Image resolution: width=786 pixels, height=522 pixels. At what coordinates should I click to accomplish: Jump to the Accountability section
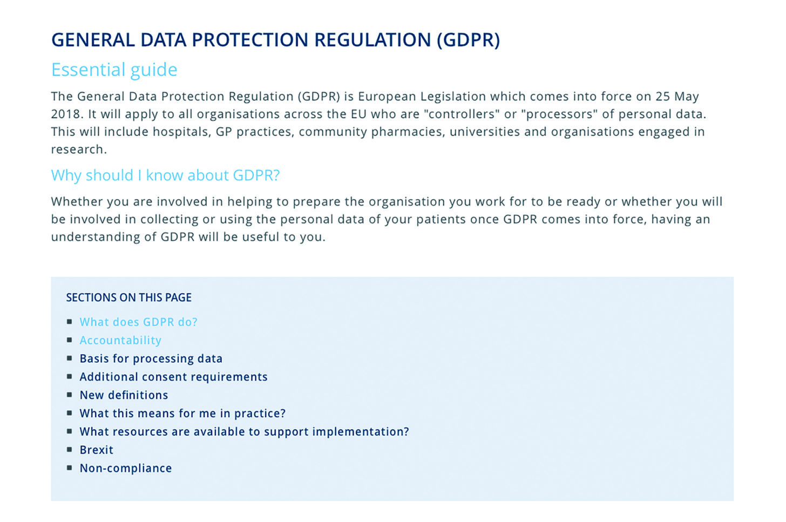click(x=120, y=341)
